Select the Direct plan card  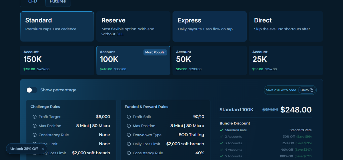click(286, 26)
